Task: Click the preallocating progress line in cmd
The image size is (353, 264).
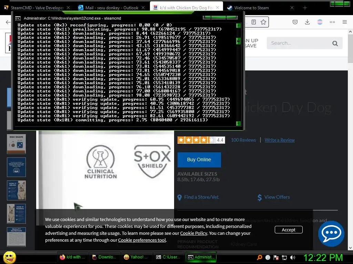Action: pos(120,29)
